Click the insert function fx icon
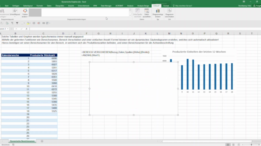 click(x=27, y=29)
